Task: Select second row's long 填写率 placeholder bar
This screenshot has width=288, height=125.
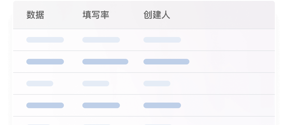Action: click(x=105, y=62)
